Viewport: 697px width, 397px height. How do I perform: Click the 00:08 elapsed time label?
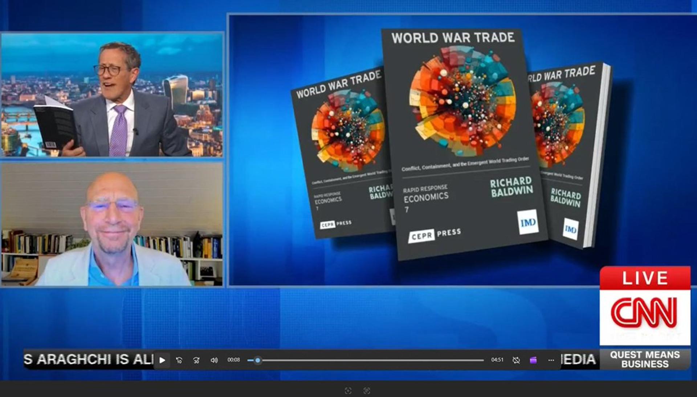233,360
